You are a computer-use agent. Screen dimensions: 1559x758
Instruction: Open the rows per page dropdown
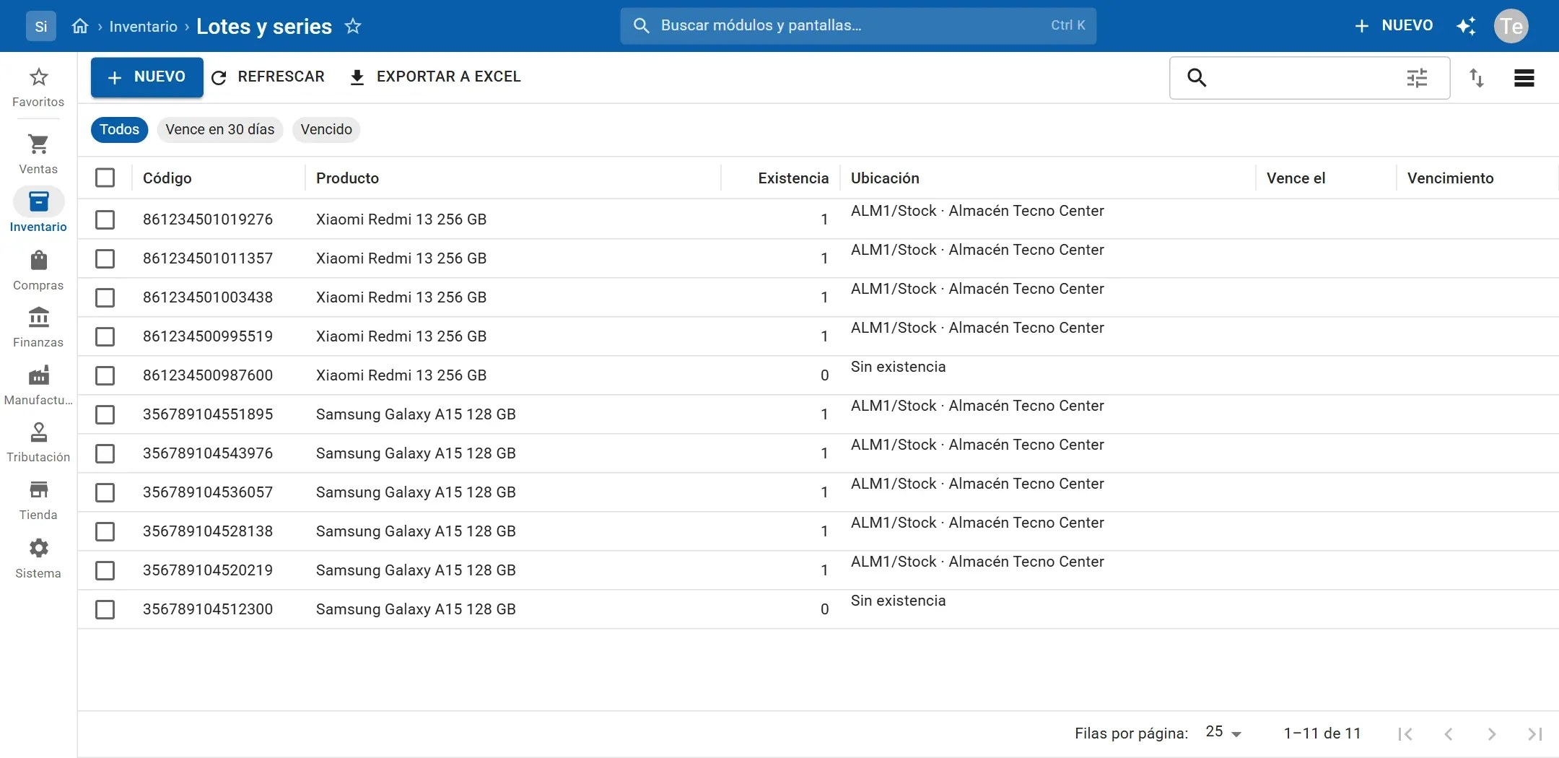(1223, 732)
